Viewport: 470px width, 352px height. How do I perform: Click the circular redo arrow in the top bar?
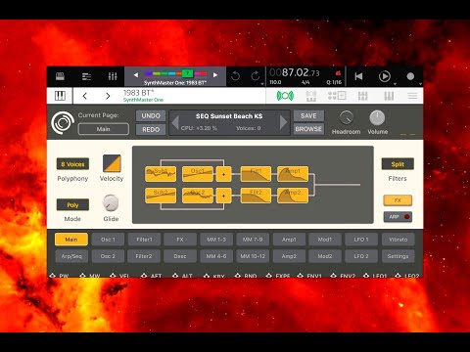256,76
